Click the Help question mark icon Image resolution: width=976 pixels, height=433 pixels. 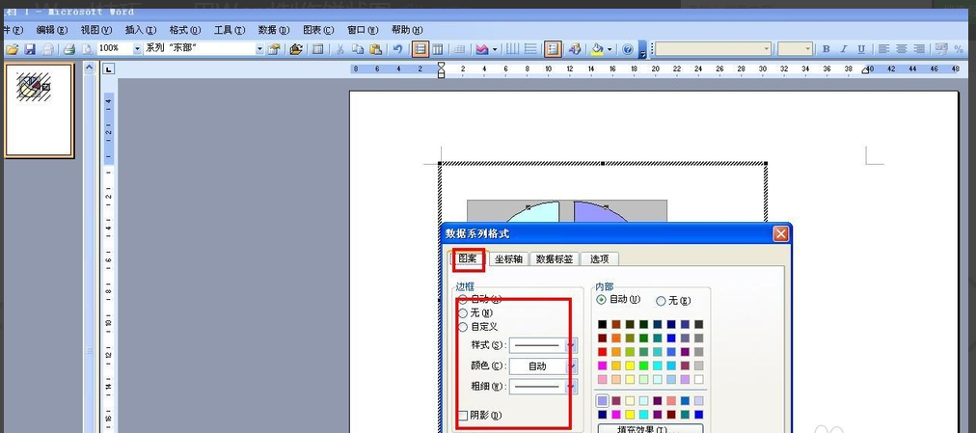click(x=628, y=49)
